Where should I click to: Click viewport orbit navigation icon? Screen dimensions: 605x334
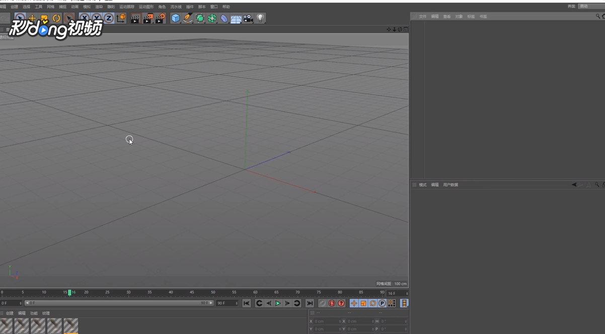coord(400,29)
